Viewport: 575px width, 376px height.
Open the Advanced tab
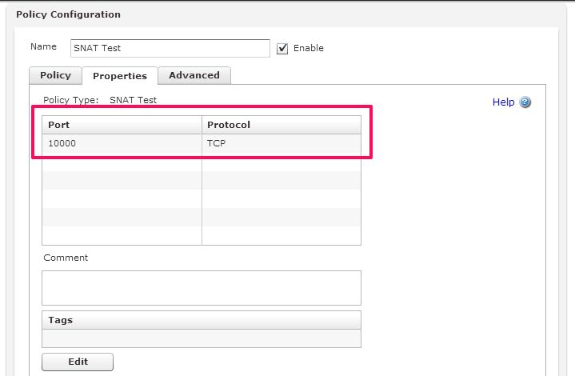pyautogui.click(x=194, y=75)
